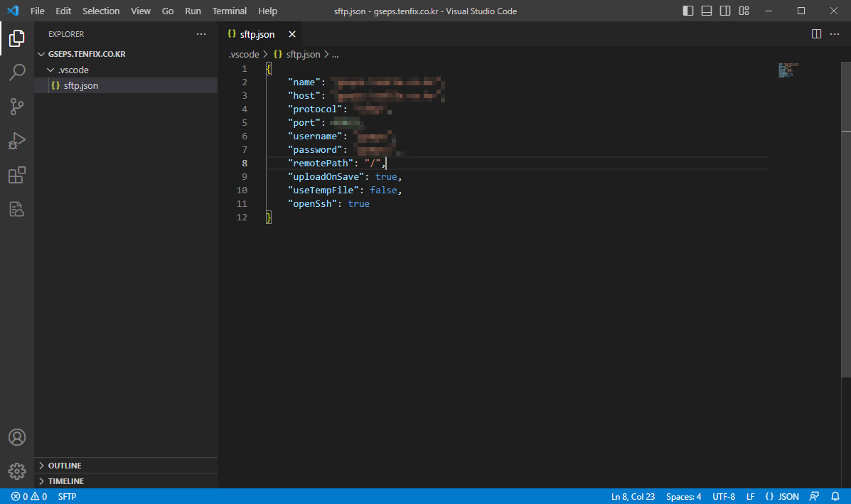Click the minimap code preview
The height and width of the screenshot is (504, 851).
pyautogui.click(x=788, y=70)
